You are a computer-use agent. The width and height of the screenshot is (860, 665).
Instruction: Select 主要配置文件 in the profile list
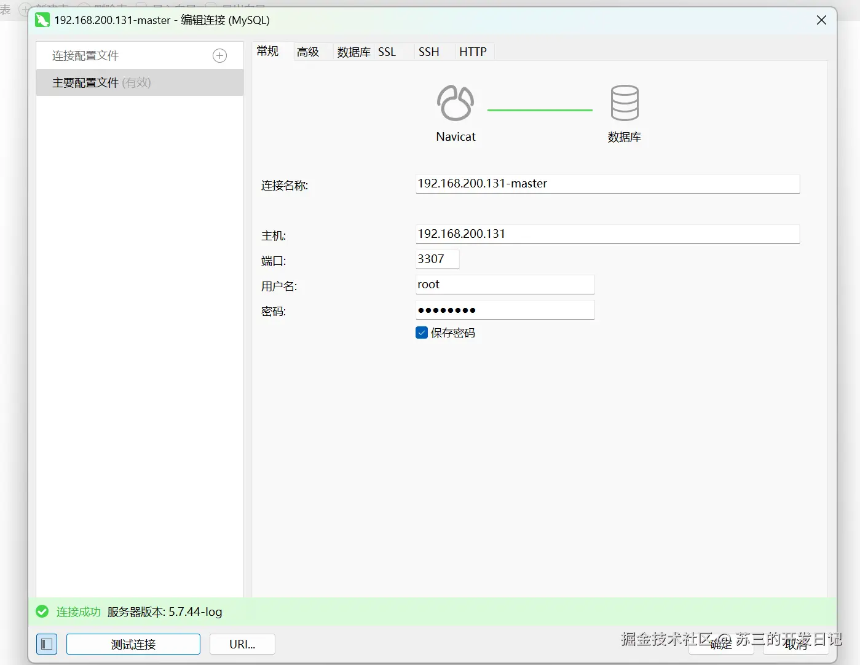tap(140, 82)
